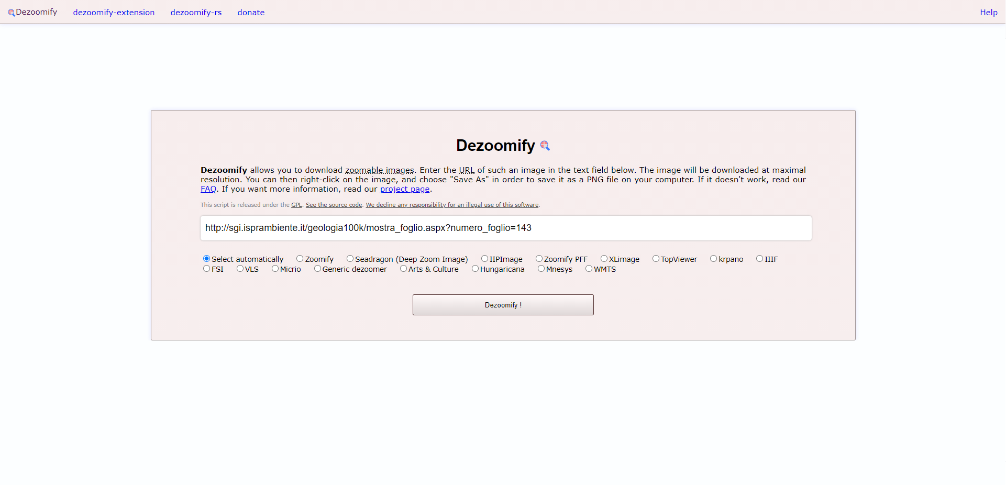Follow the project page link
The height and width of the screenshot is (485, 1006).
404,189
